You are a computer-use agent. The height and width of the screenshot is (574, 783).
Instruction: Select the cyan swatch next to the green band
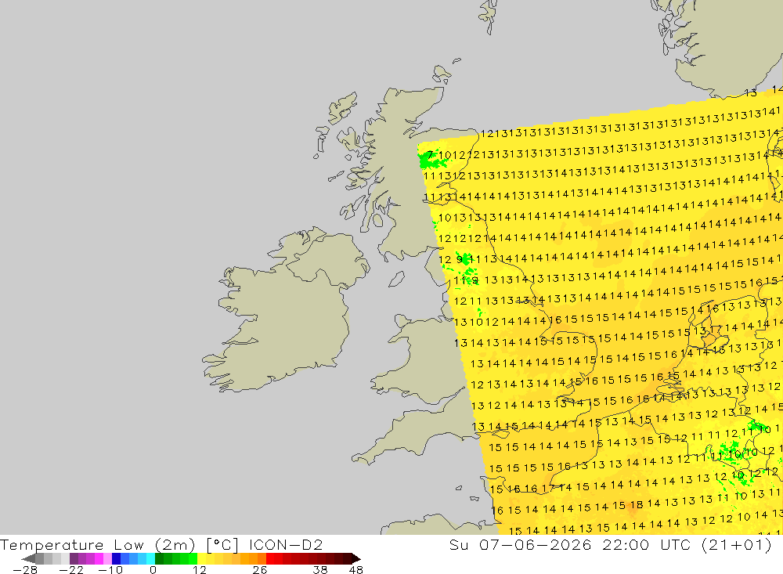(150, 559)
